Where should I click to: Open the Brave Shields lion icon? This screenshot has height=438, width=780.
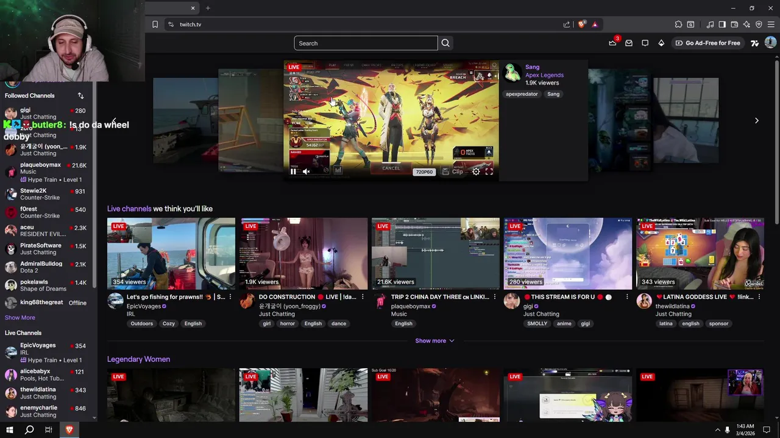582,24
